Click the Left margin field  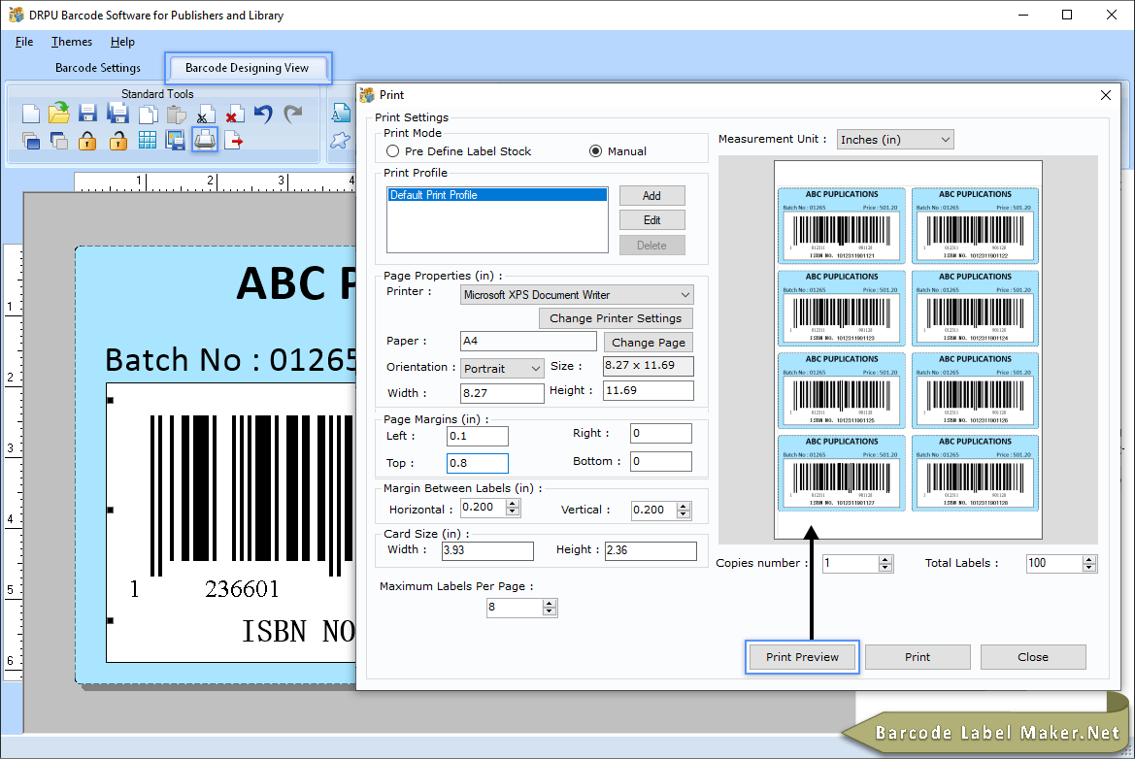(x=478, y=437)
